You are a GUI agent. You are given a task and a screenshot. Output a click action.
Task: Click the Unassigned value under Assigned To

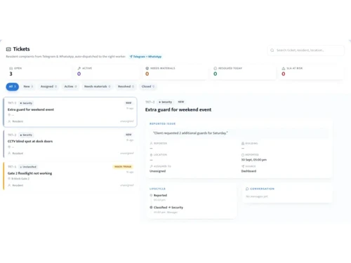point(157,171)
